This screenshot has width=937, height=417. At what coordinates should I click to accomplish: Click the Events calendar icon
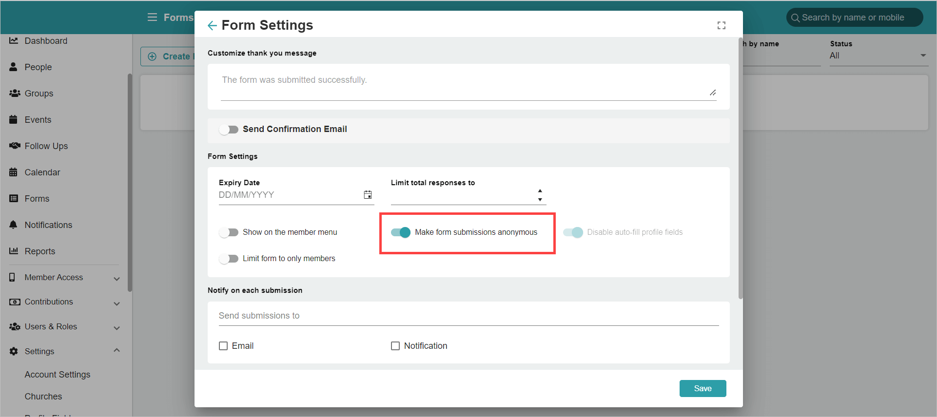point(14,120)
